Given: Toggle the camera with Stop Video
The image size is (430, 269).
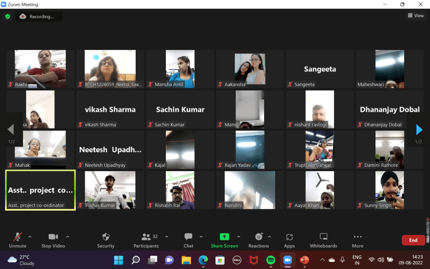Looking at the screenshot, I should pos(53,237).
